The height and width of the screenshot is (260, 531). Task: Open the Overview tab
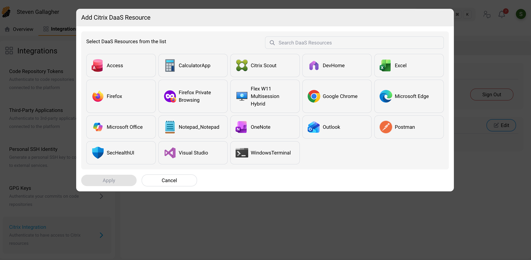point(19,29)
